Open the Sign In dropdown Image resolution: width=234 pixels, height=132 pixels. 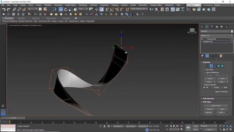[194, 5]
